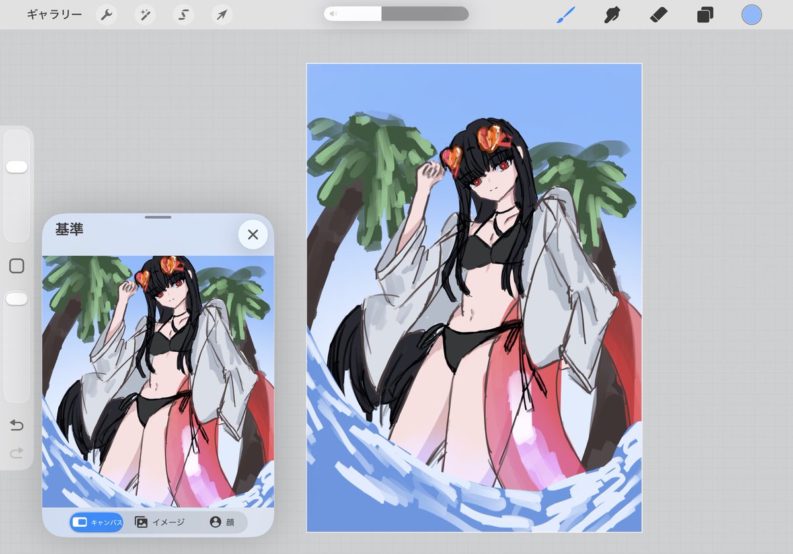Switch reference to 顔 tab
The image size is (793, 554).
(x=221, y=522)
